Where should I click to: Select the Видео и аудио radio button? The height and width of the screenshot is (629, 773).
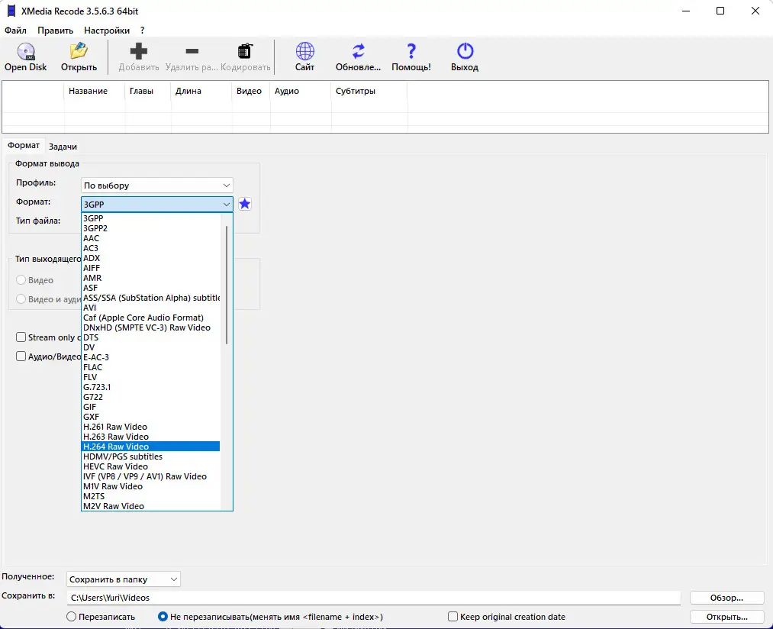pyautogui.click(x=21, y=299)
